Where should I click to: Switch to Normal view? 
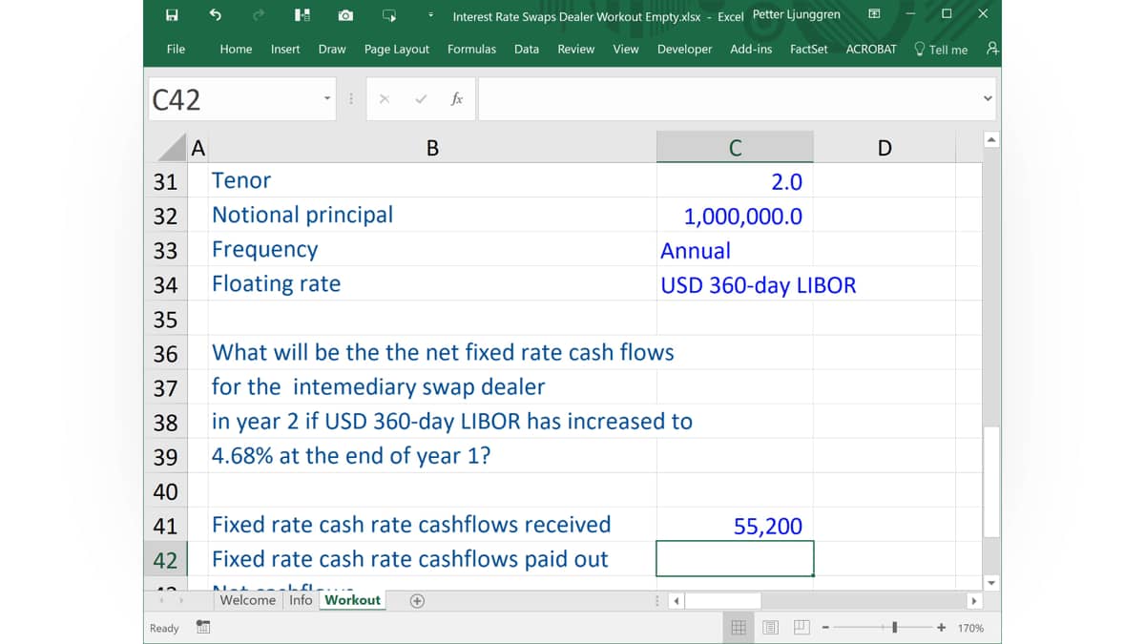point(739,628)
